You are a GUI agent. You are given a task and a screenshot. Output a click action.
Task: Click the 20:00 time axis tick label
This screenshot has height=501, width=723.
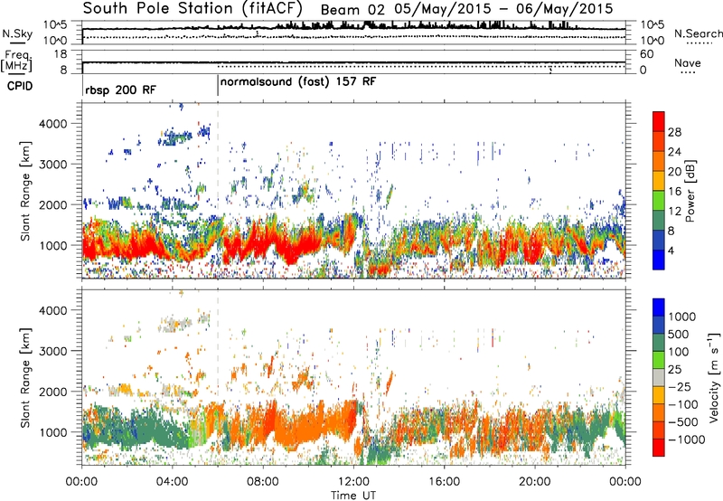point(534,481)
